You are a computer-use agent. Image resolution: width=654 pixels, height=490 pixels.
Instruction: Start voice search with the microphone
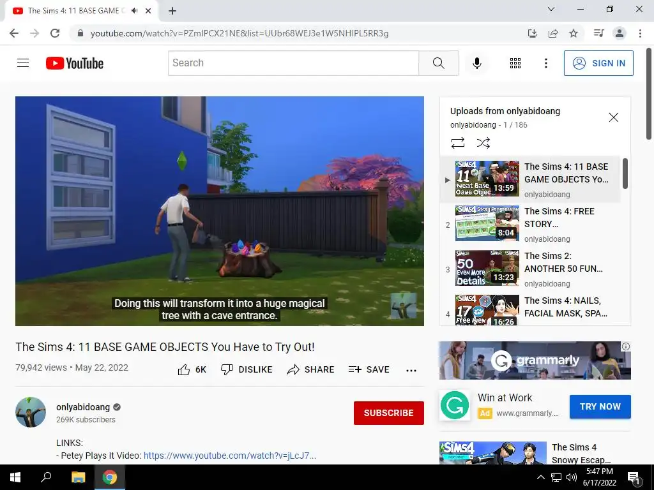click(476, 63)
